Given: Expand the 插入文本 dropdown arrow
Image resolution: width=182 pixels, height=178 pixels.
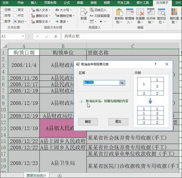Looking at the screenshot, I should 50,10.
